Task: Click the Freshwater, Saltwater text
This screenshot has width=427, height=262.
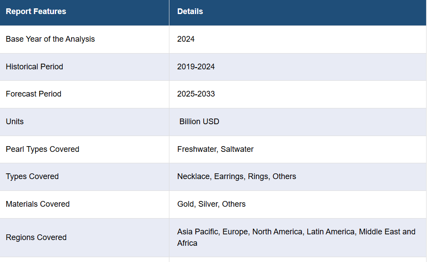Action: click(x=215, y=149)
